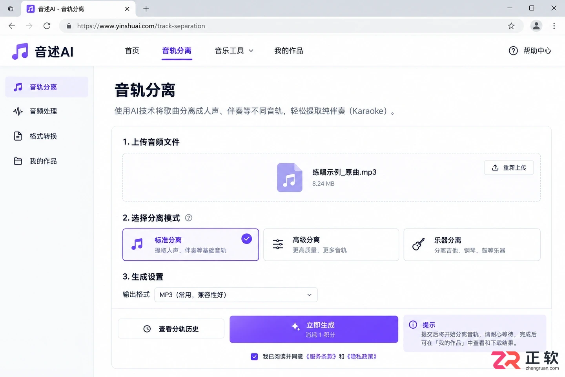Open the 《服务条款》 link

click(x=322, y=357)
